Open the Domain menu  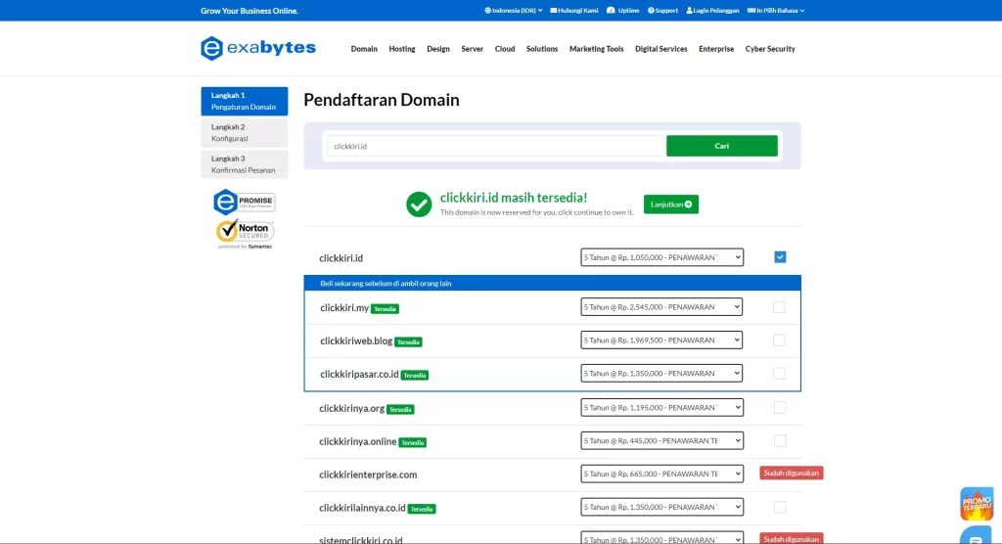click(364, 49)
